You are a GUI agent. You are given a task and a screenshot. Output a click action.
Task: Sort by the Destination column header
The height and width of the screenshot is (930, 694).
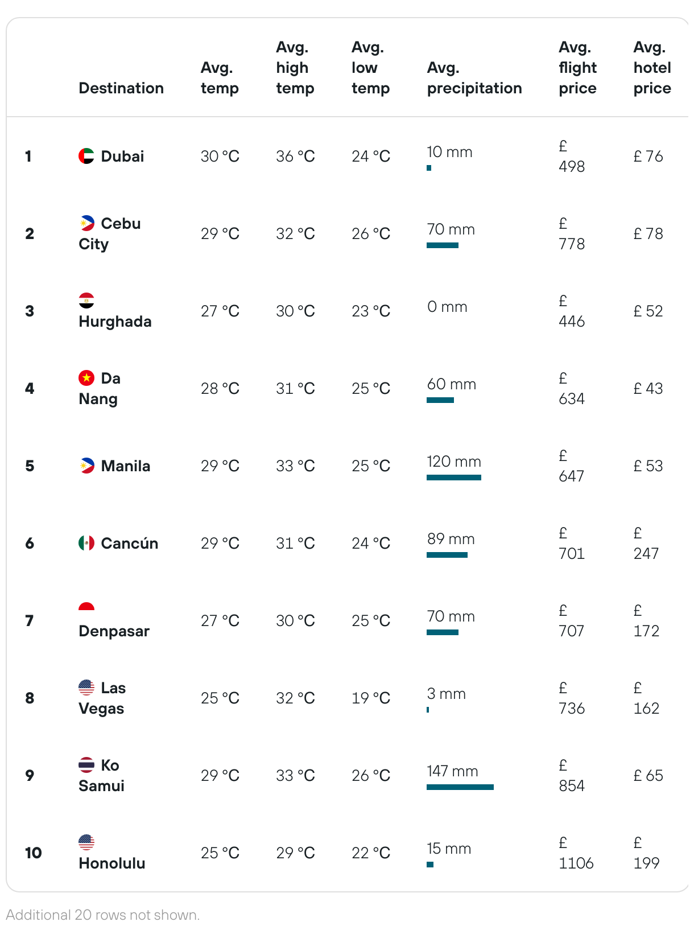tap(121, 88)
